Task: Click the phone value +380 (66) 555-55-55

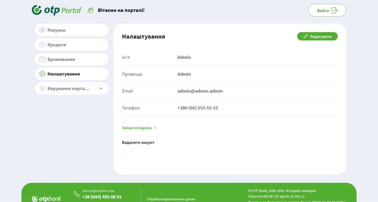Action: 198,108
